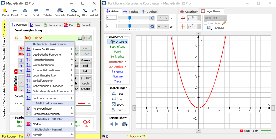The height and width of the screenshot is (139, 276).
Task: Click the red back arrow beside function field
Action: tap(85, 38)
